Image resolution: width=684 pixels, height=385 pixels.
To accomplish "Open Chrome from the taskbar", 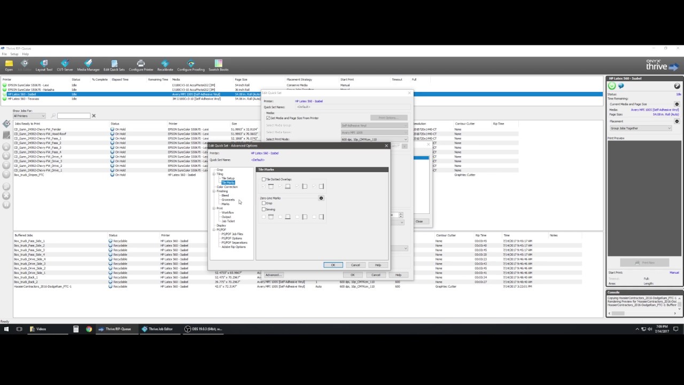I will click(89, 329).
